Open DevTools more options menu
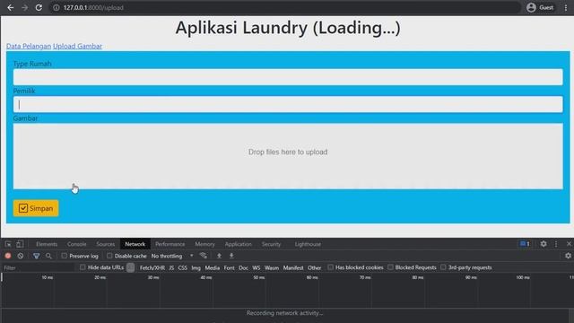574x323 pixels. coord(556,244)
